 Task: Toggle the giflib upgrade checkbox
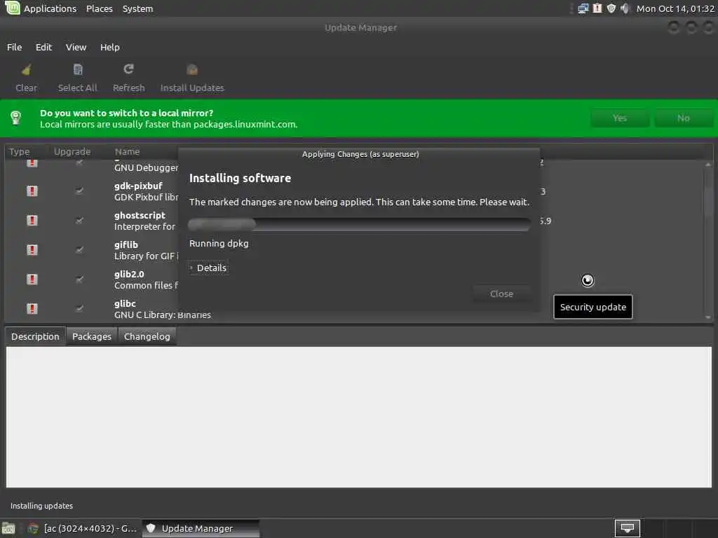79,250
